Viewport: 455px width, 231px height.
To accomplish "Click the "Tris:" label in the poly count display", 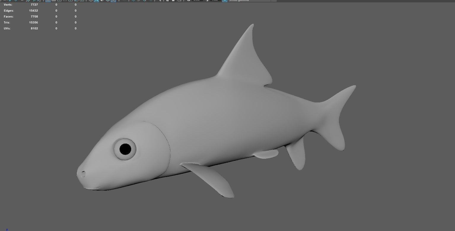I will coord(7,23).
